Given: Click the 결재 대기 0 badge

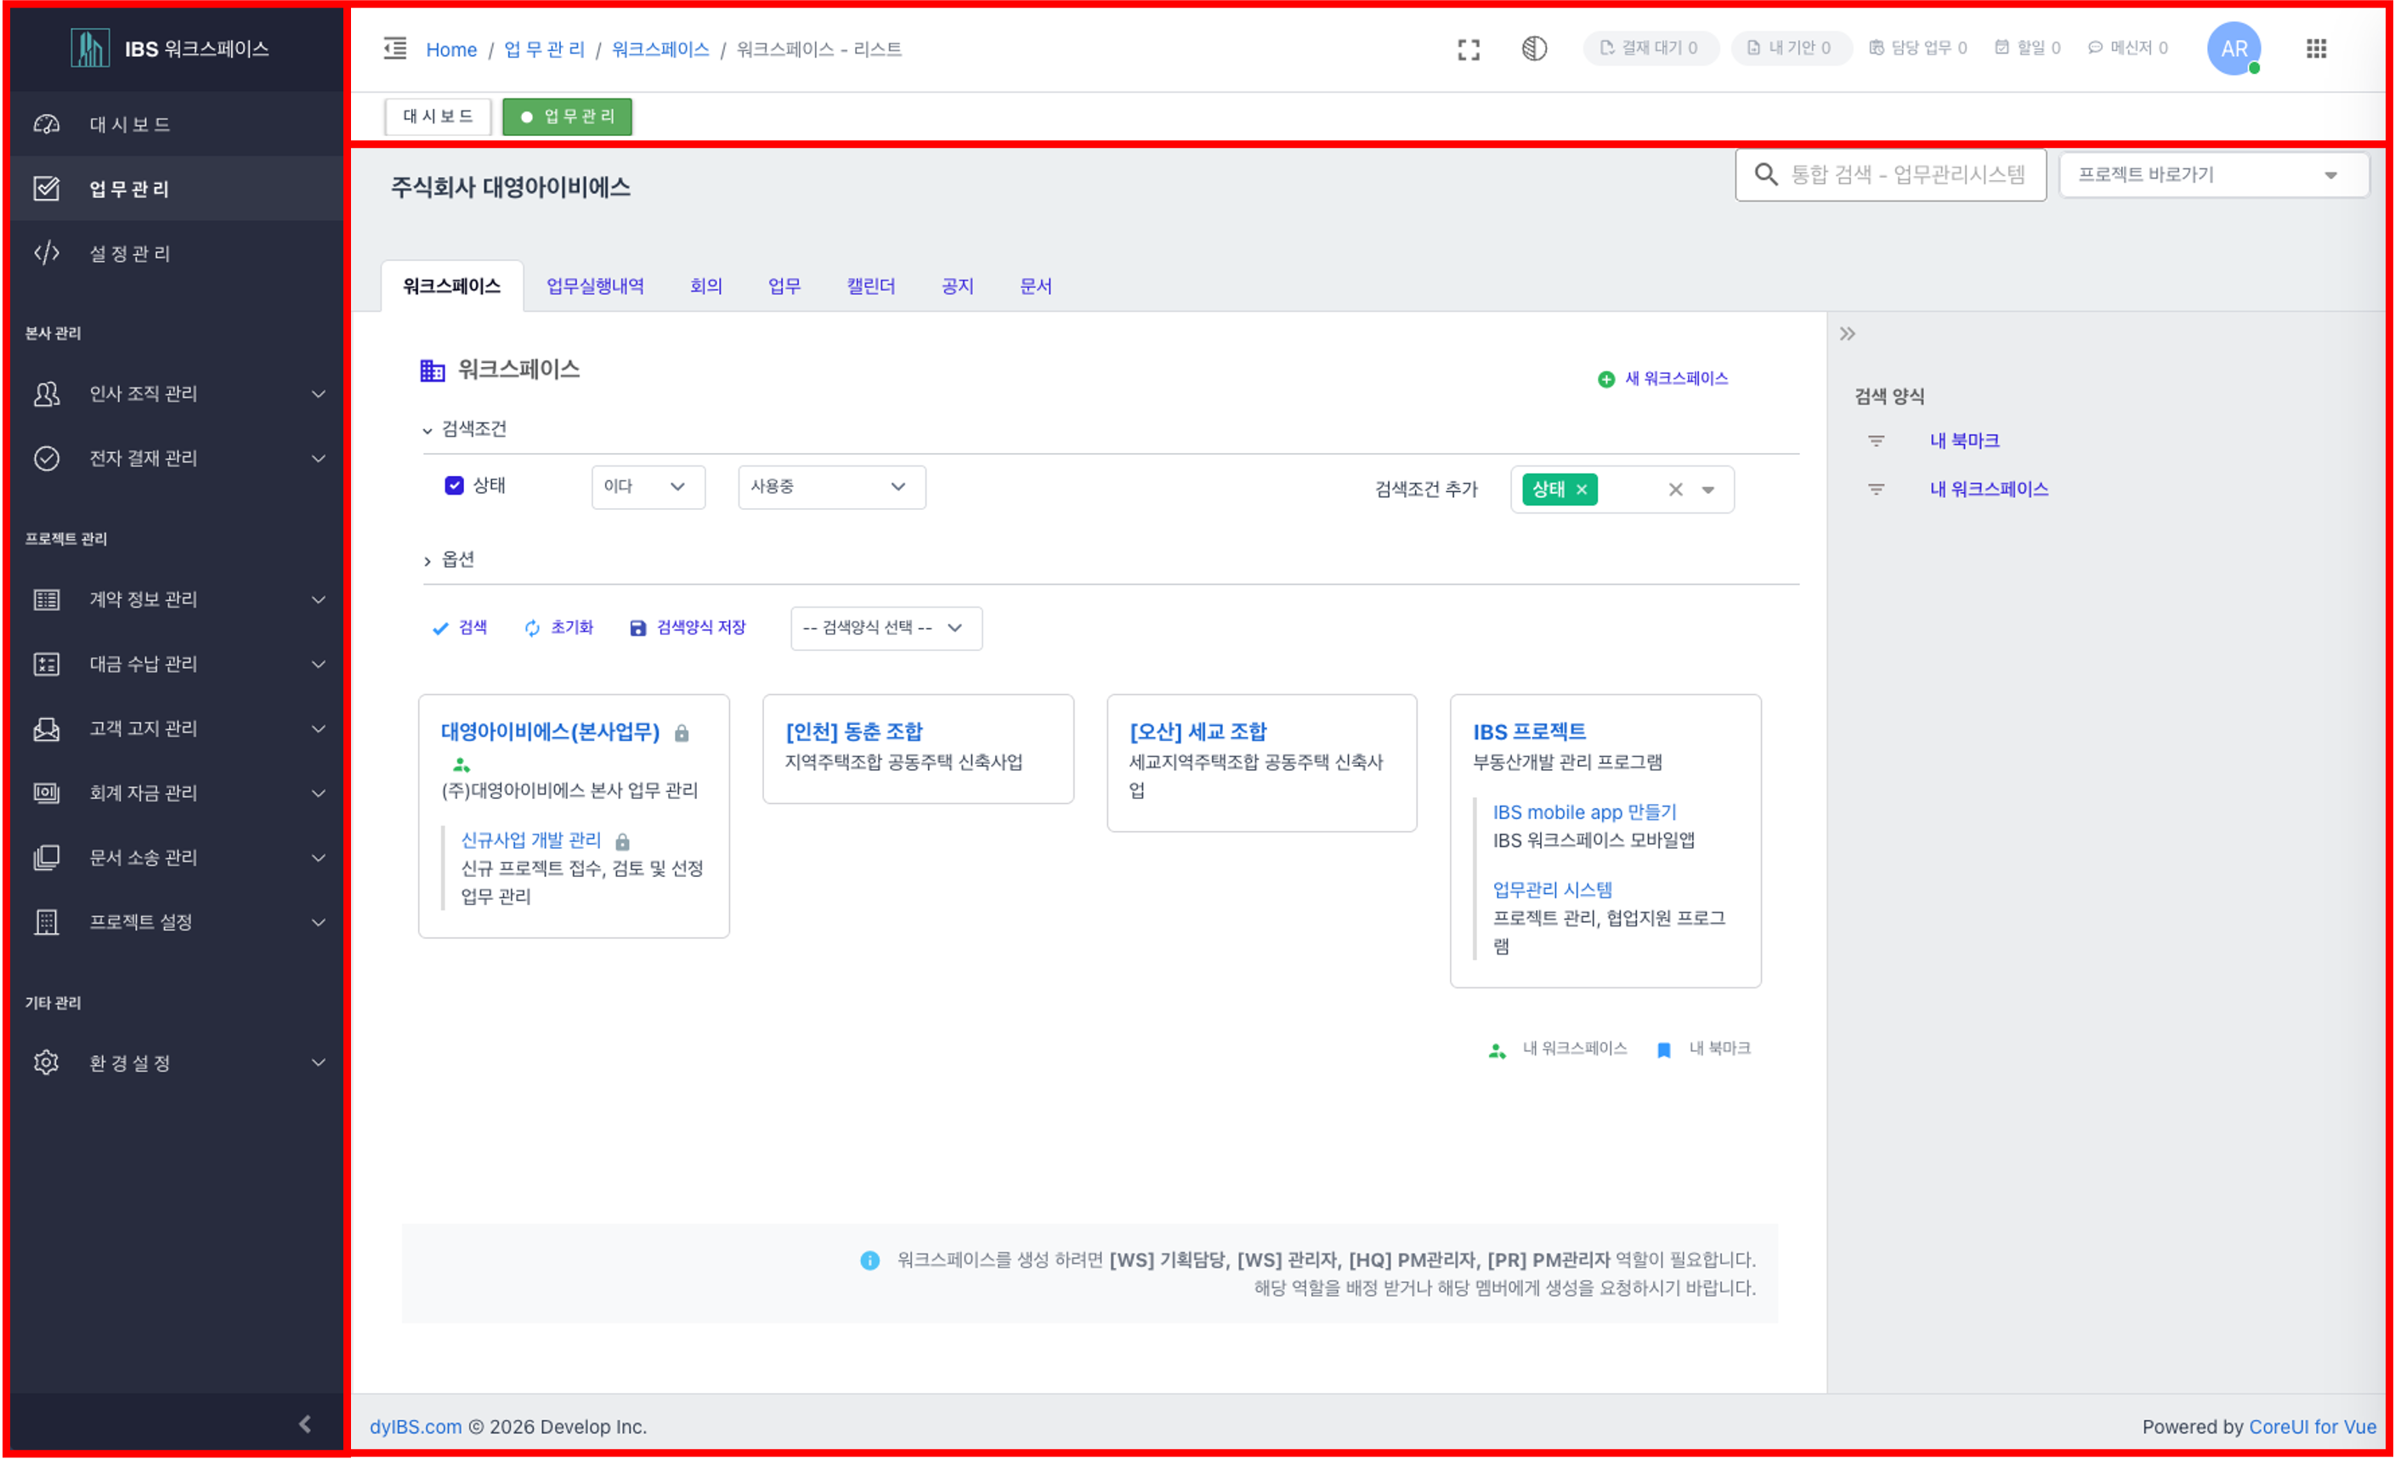Looking at the screenshot, I should click(x=1650, y=48).
